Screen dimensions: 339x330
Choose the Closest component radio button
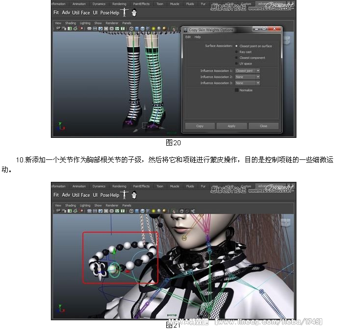pos(237,58)
